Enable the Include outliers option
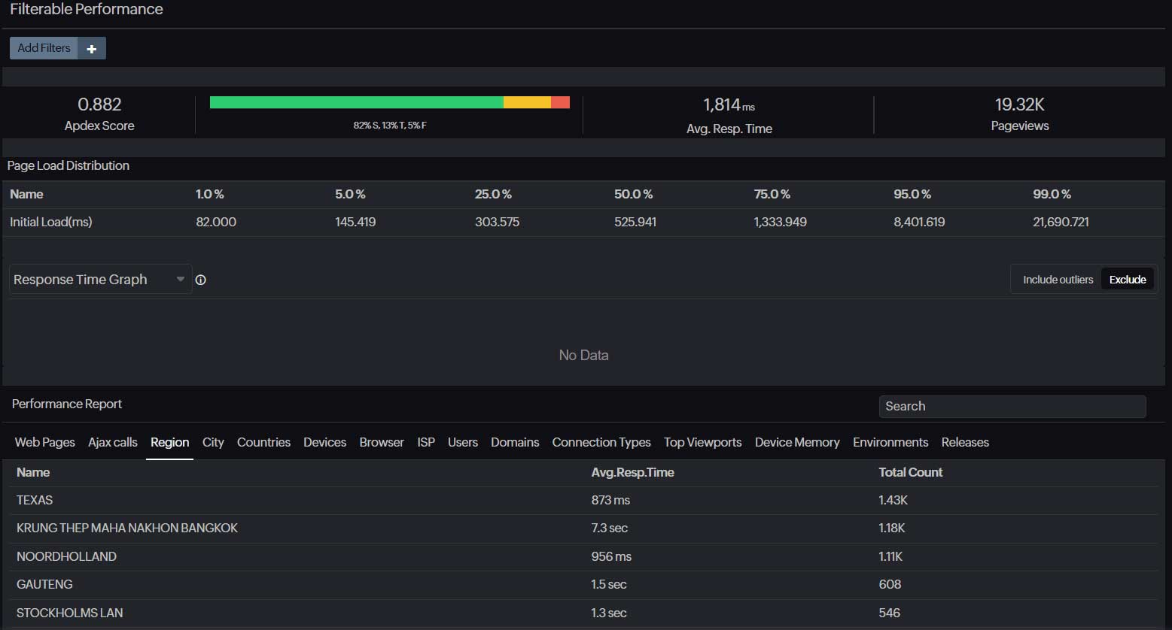The width and height of the screenshot is (1172, 630). pyautogui.click(x=1057, y=279)
